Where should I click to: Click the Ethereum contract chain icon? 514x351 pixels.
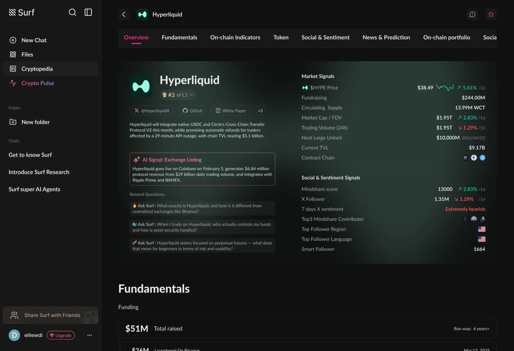point(474,158)
